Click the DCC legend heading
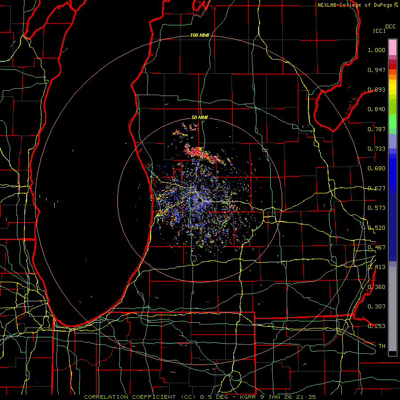The image size is (400, 400). [391, 27]
